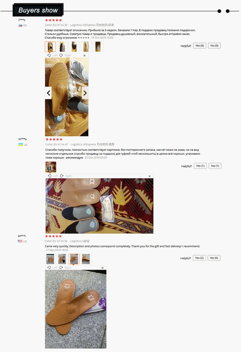Rotate left the M***i review photo
Screen dimensions: 241x352
pyautogui.click(x=52, y=268)
